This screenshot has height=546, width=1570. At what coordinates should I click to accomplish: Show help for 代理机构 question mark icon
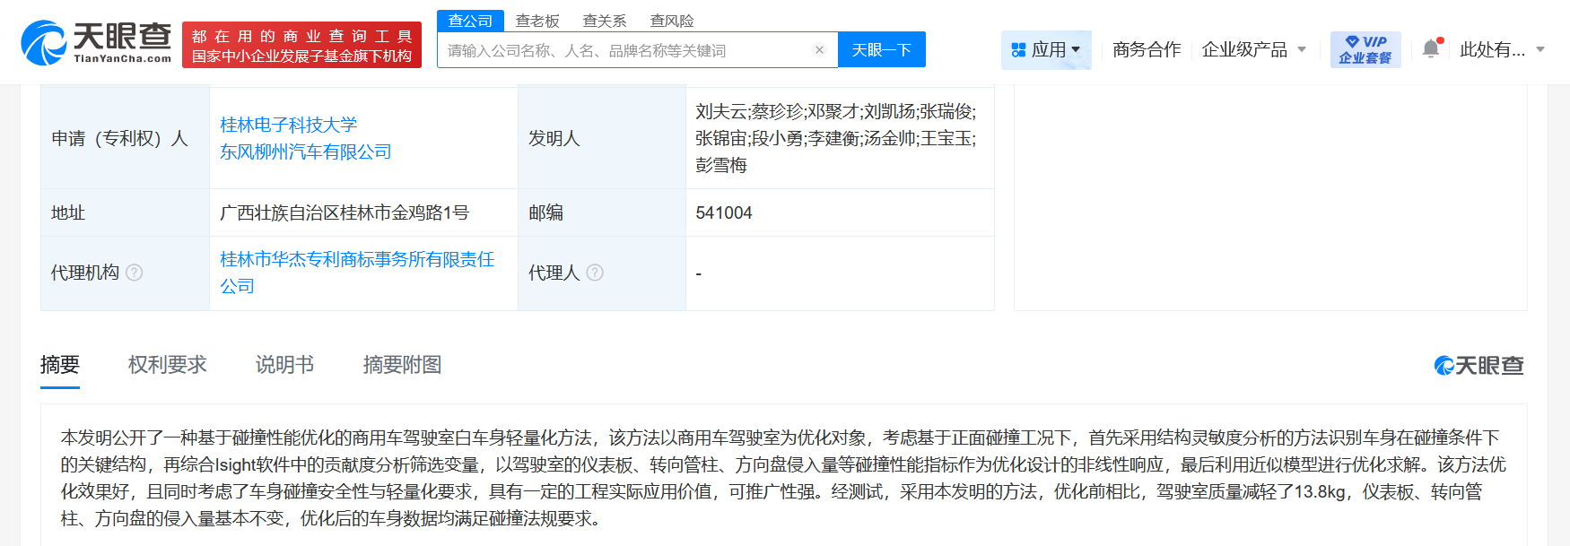(135, 273)
